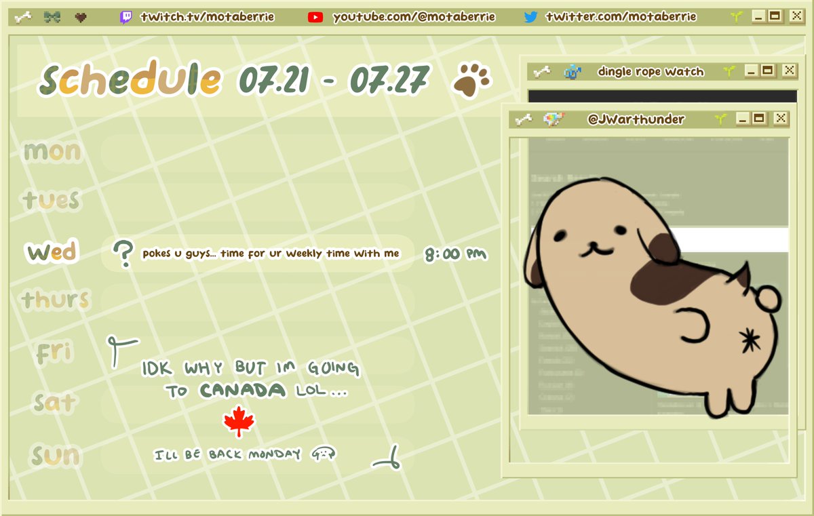
Task: Click the red maple leaf icon
Action: 239,422
